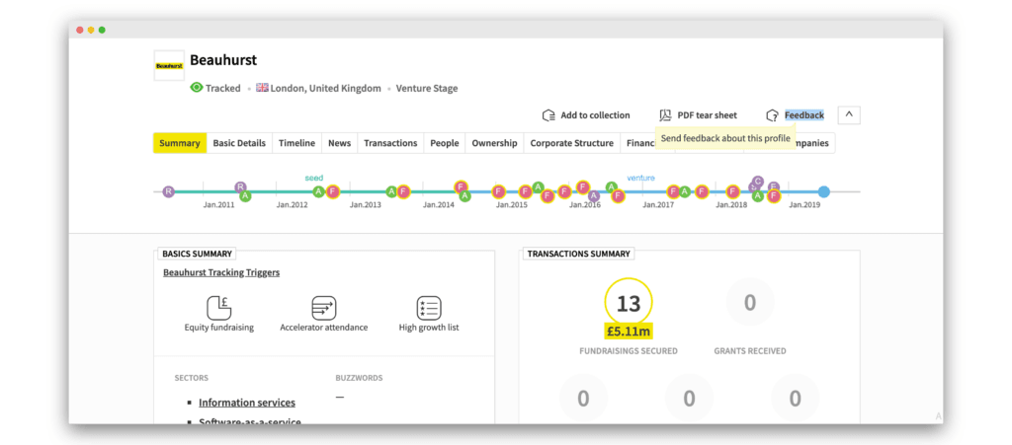The height and width of the screenshot is (445, 1012).
Task: Click the FUNDRAISINGS SECURED label
Action: (628, 351)
